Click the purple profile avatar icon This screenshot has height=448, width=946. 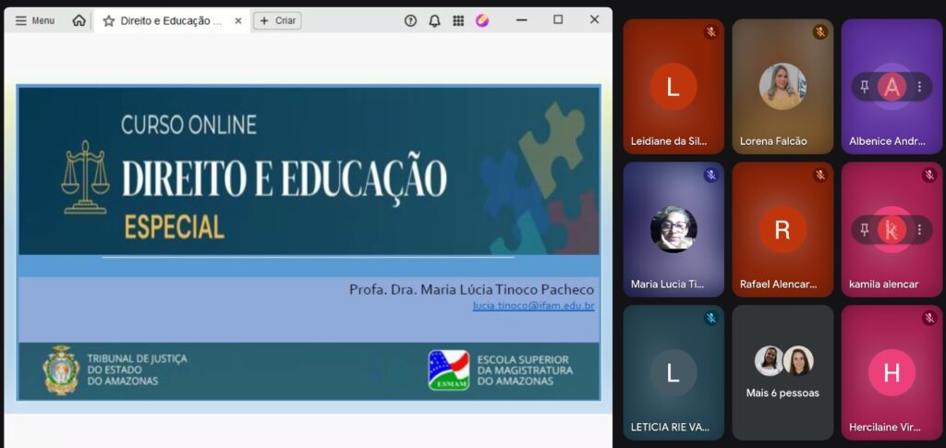(x=482, y=20)
